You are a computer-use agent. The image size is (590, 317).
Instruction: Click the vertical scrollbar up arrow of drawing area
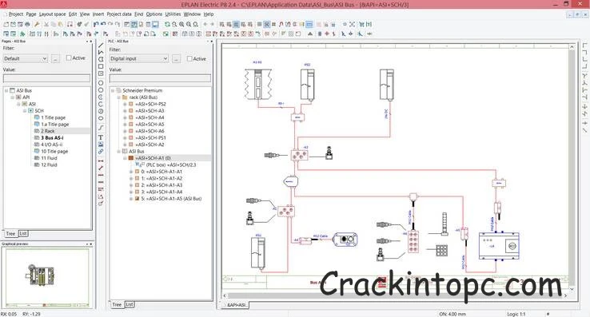[x=572, y=47]
